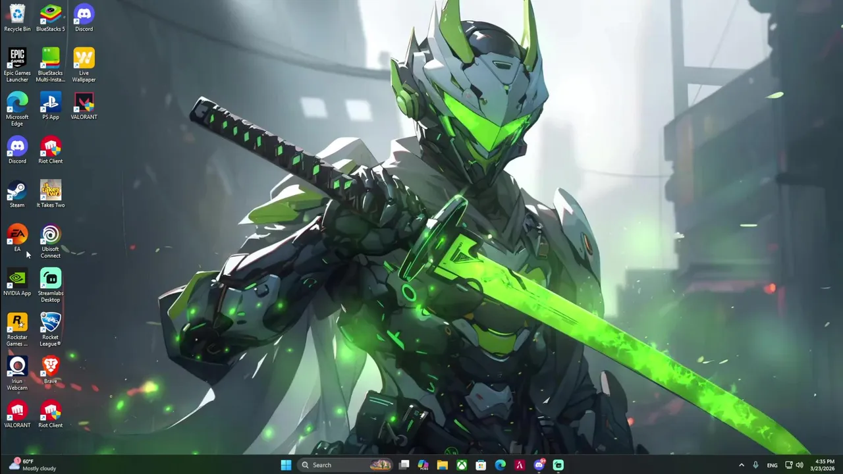Open the EA app desktop icon
This screenshot has width=843, height=474.
pyautogui.click(x=17, y=238)
